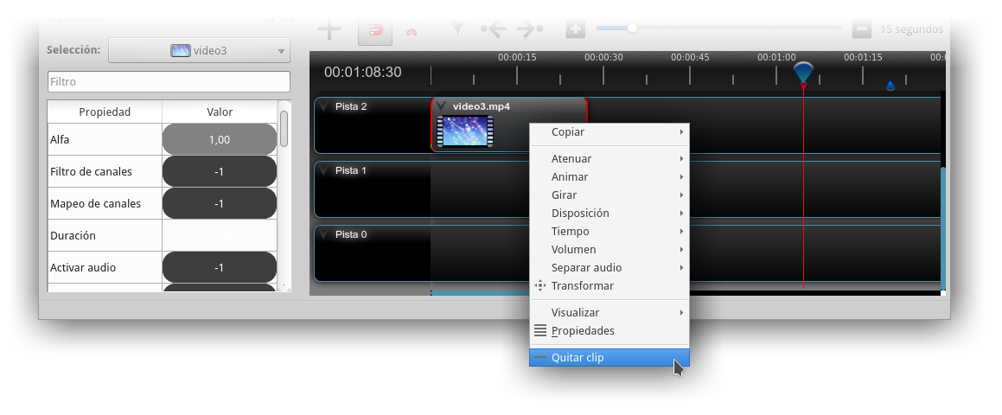Click the Duración property row
The width and height of the screenshot is (1002, 415).
(163, 235)
